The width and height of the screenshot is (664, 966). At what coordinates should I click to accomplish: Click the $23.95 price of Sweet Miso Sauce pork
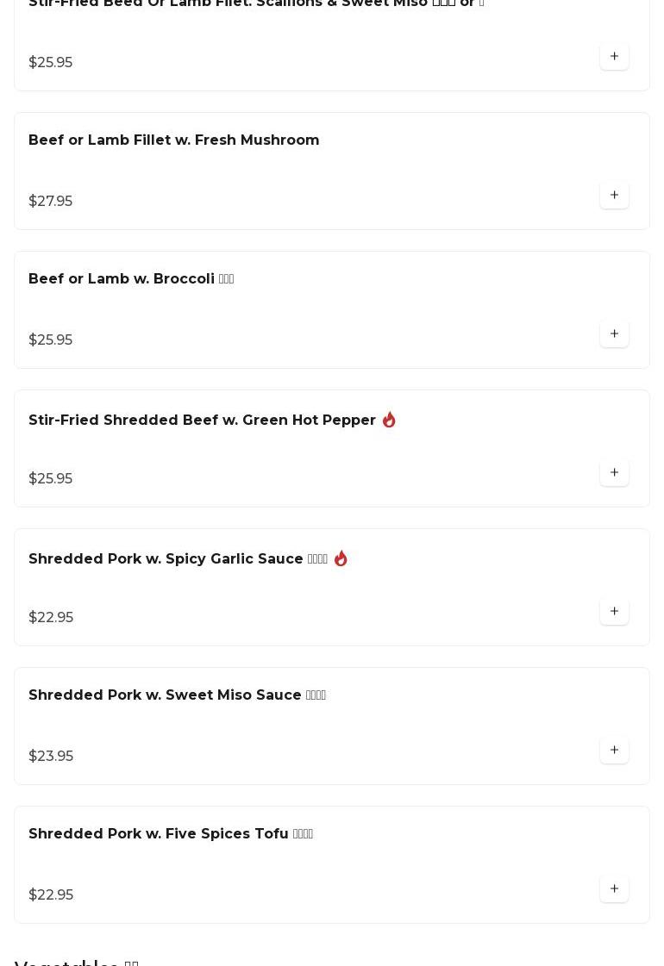[x=51, y=757]
